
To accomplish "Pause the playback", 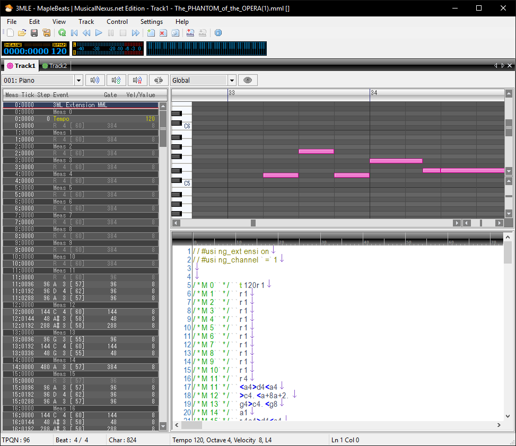I will click(111, 32).
